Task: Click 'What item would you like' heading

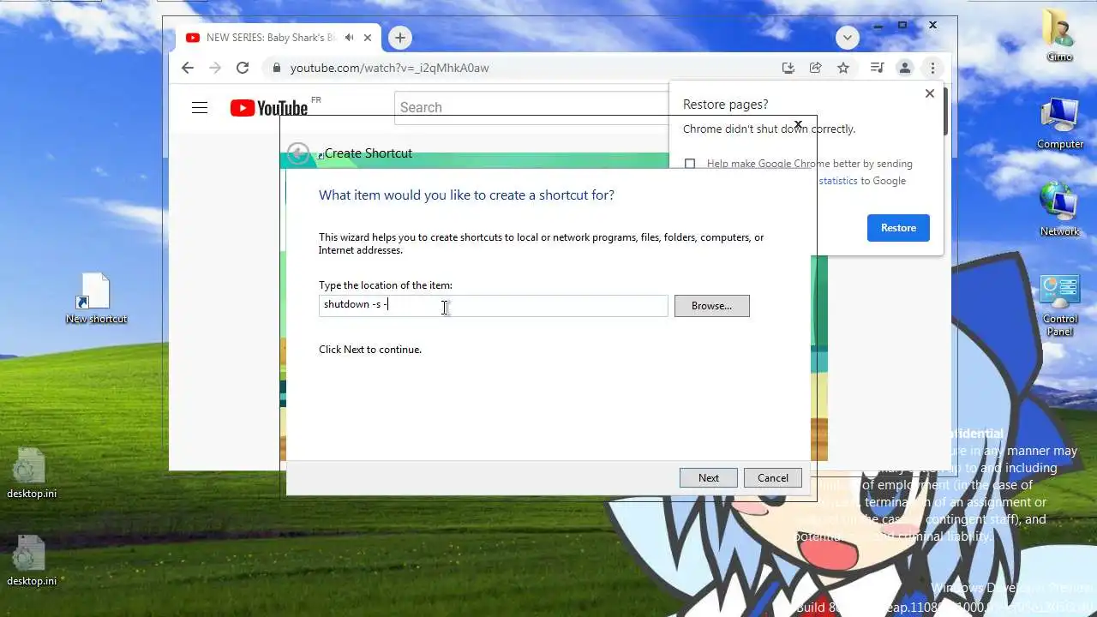Action: coord(466,195)
